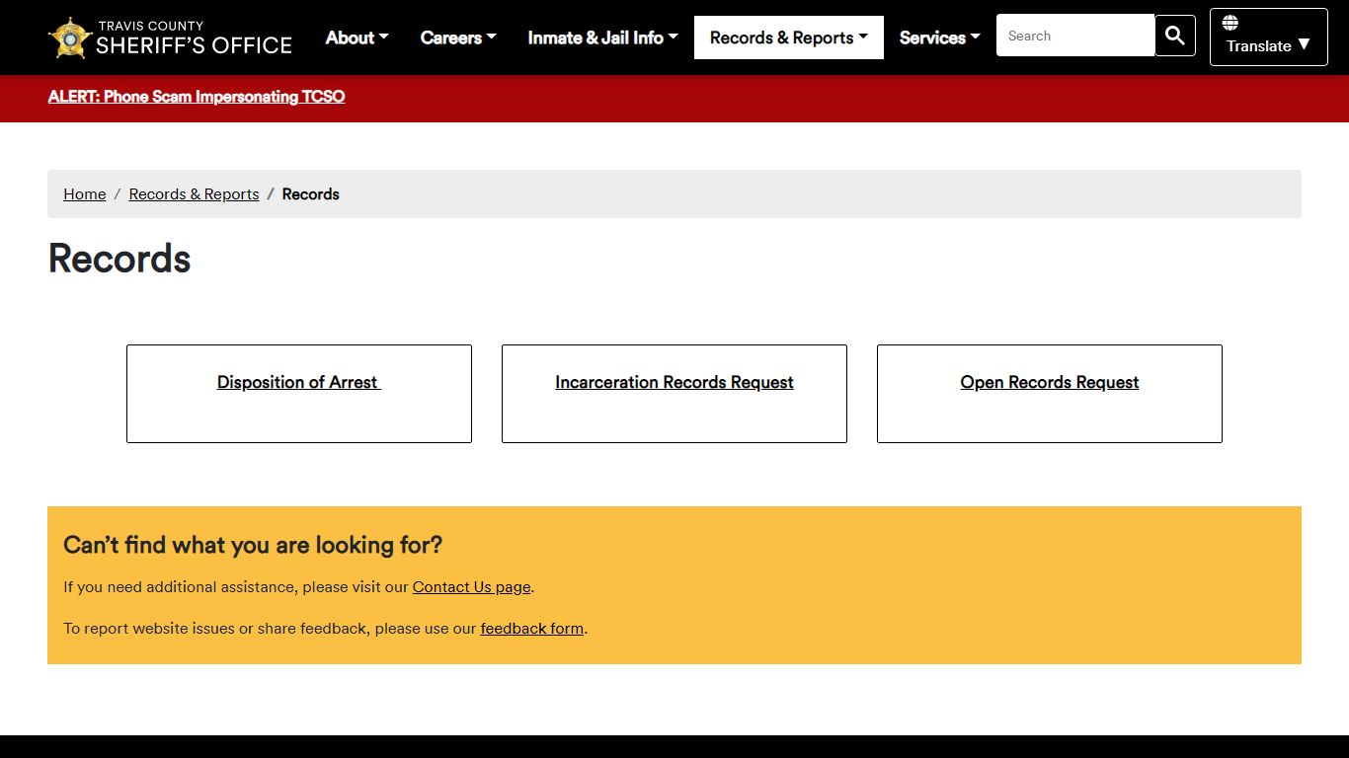Click the magnifying glass search button
The height and width of the screenshot is (758, 1349).
coord(1174,36)
